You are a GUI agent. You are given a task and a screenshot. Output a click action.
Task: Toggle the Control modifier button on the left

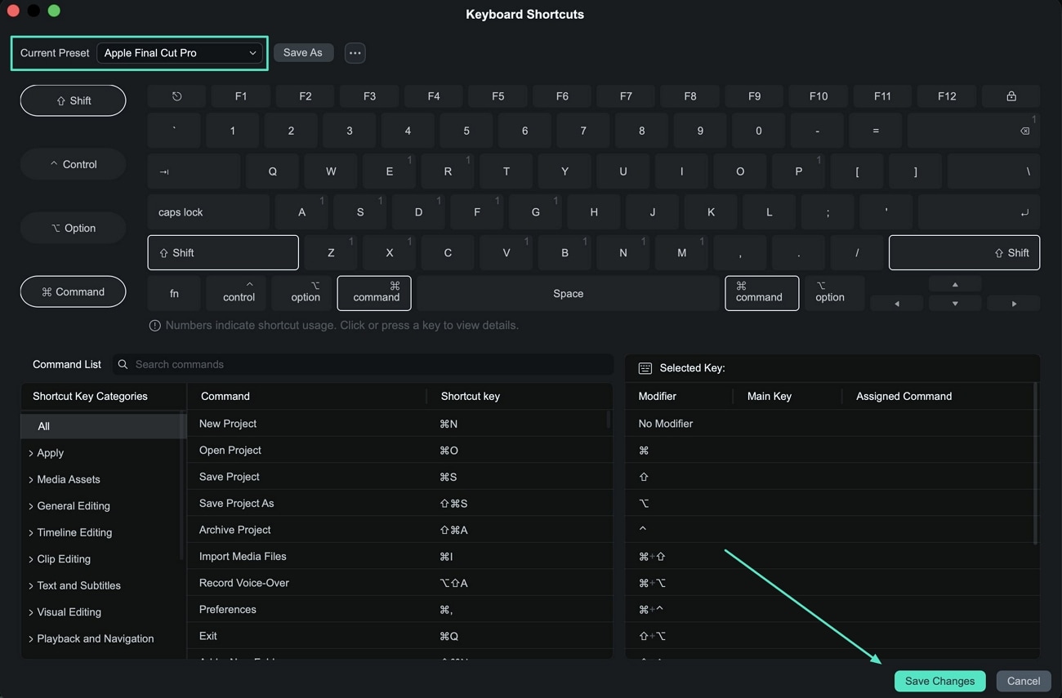[73, 164]
